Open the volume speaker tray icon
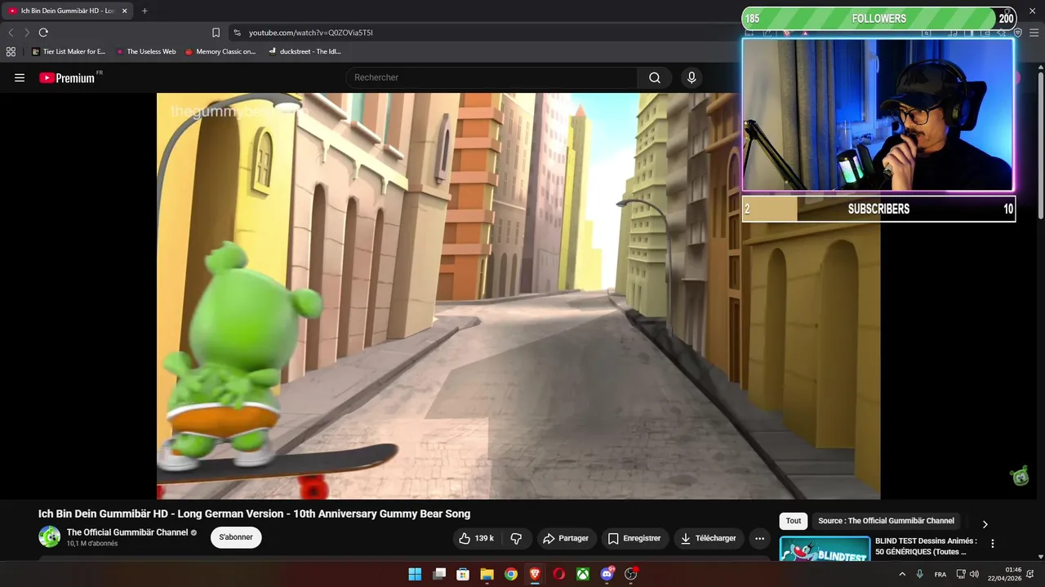1045x587 pixels. [974, 574]
